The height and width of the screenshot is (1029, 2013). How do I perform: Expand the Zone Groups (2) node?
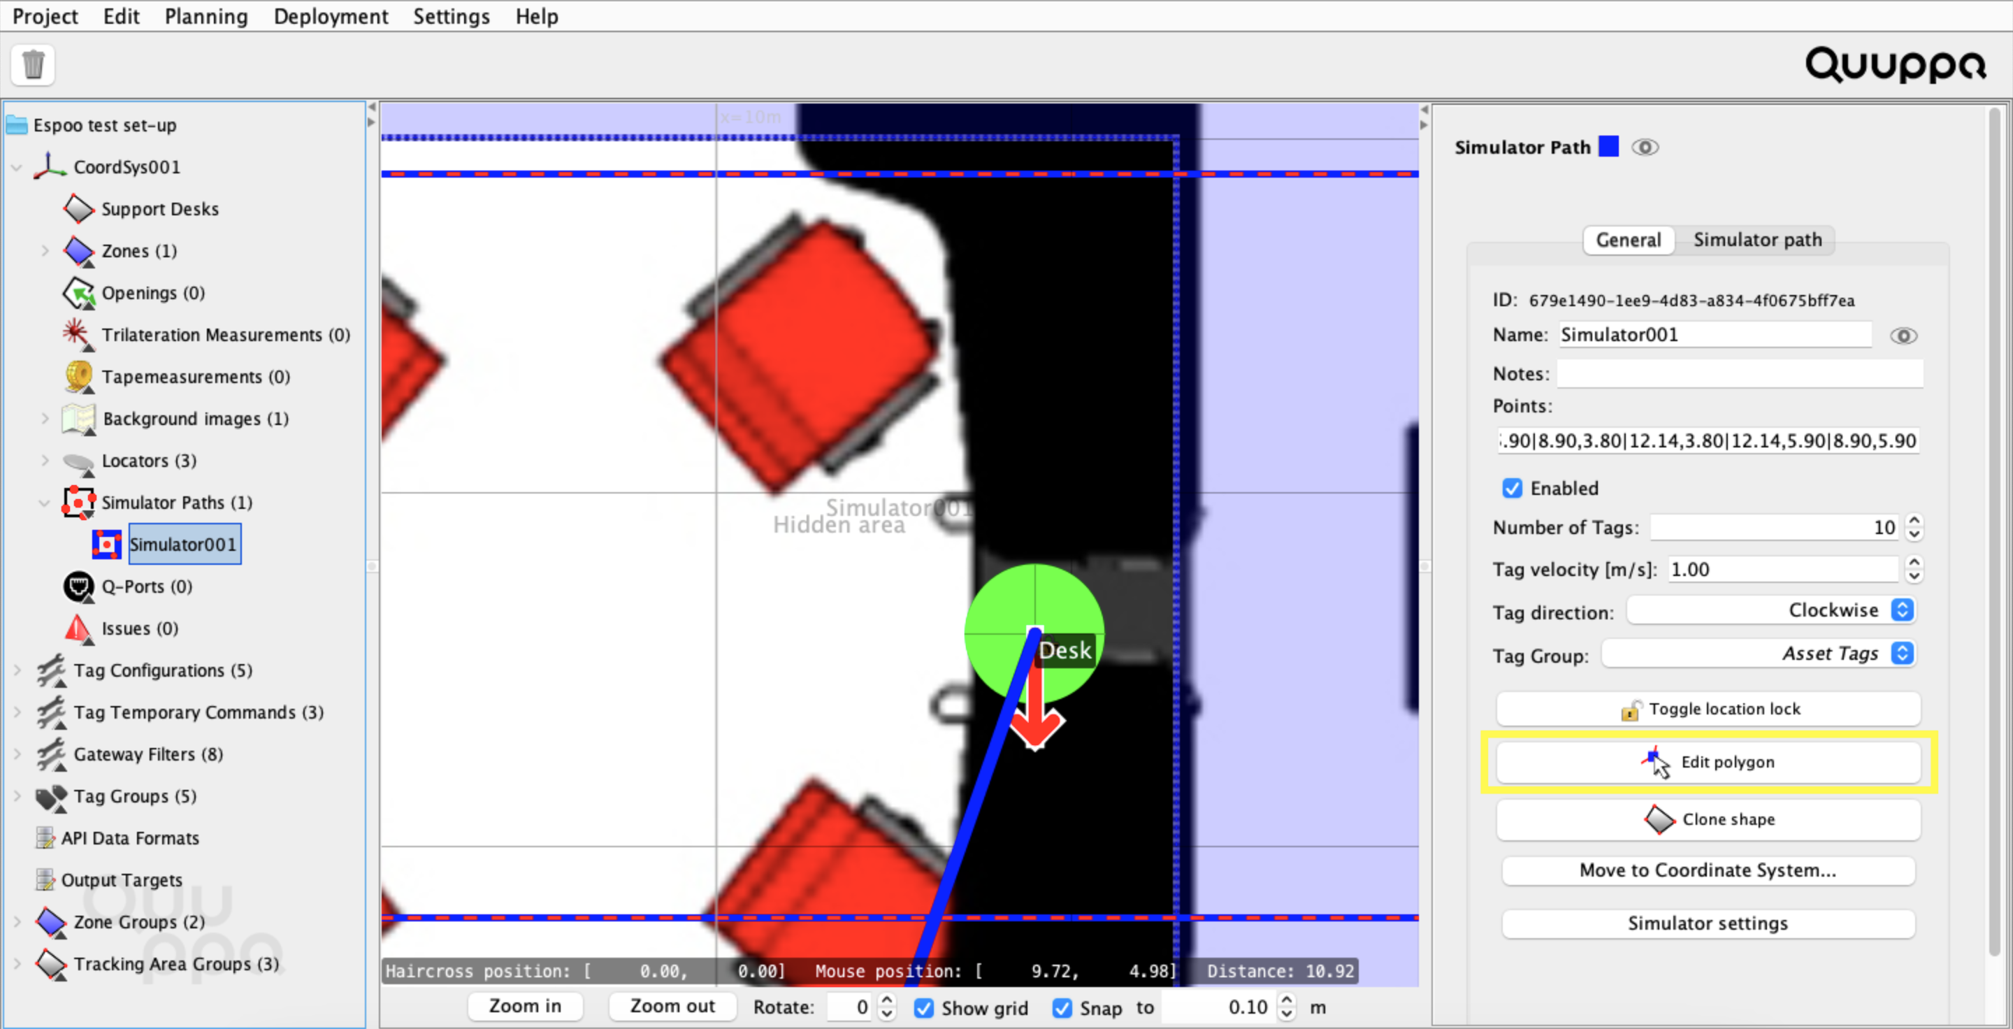point(16,923)
